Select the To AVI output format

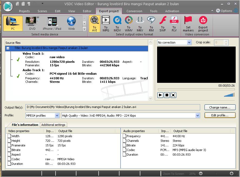[95, 24]
